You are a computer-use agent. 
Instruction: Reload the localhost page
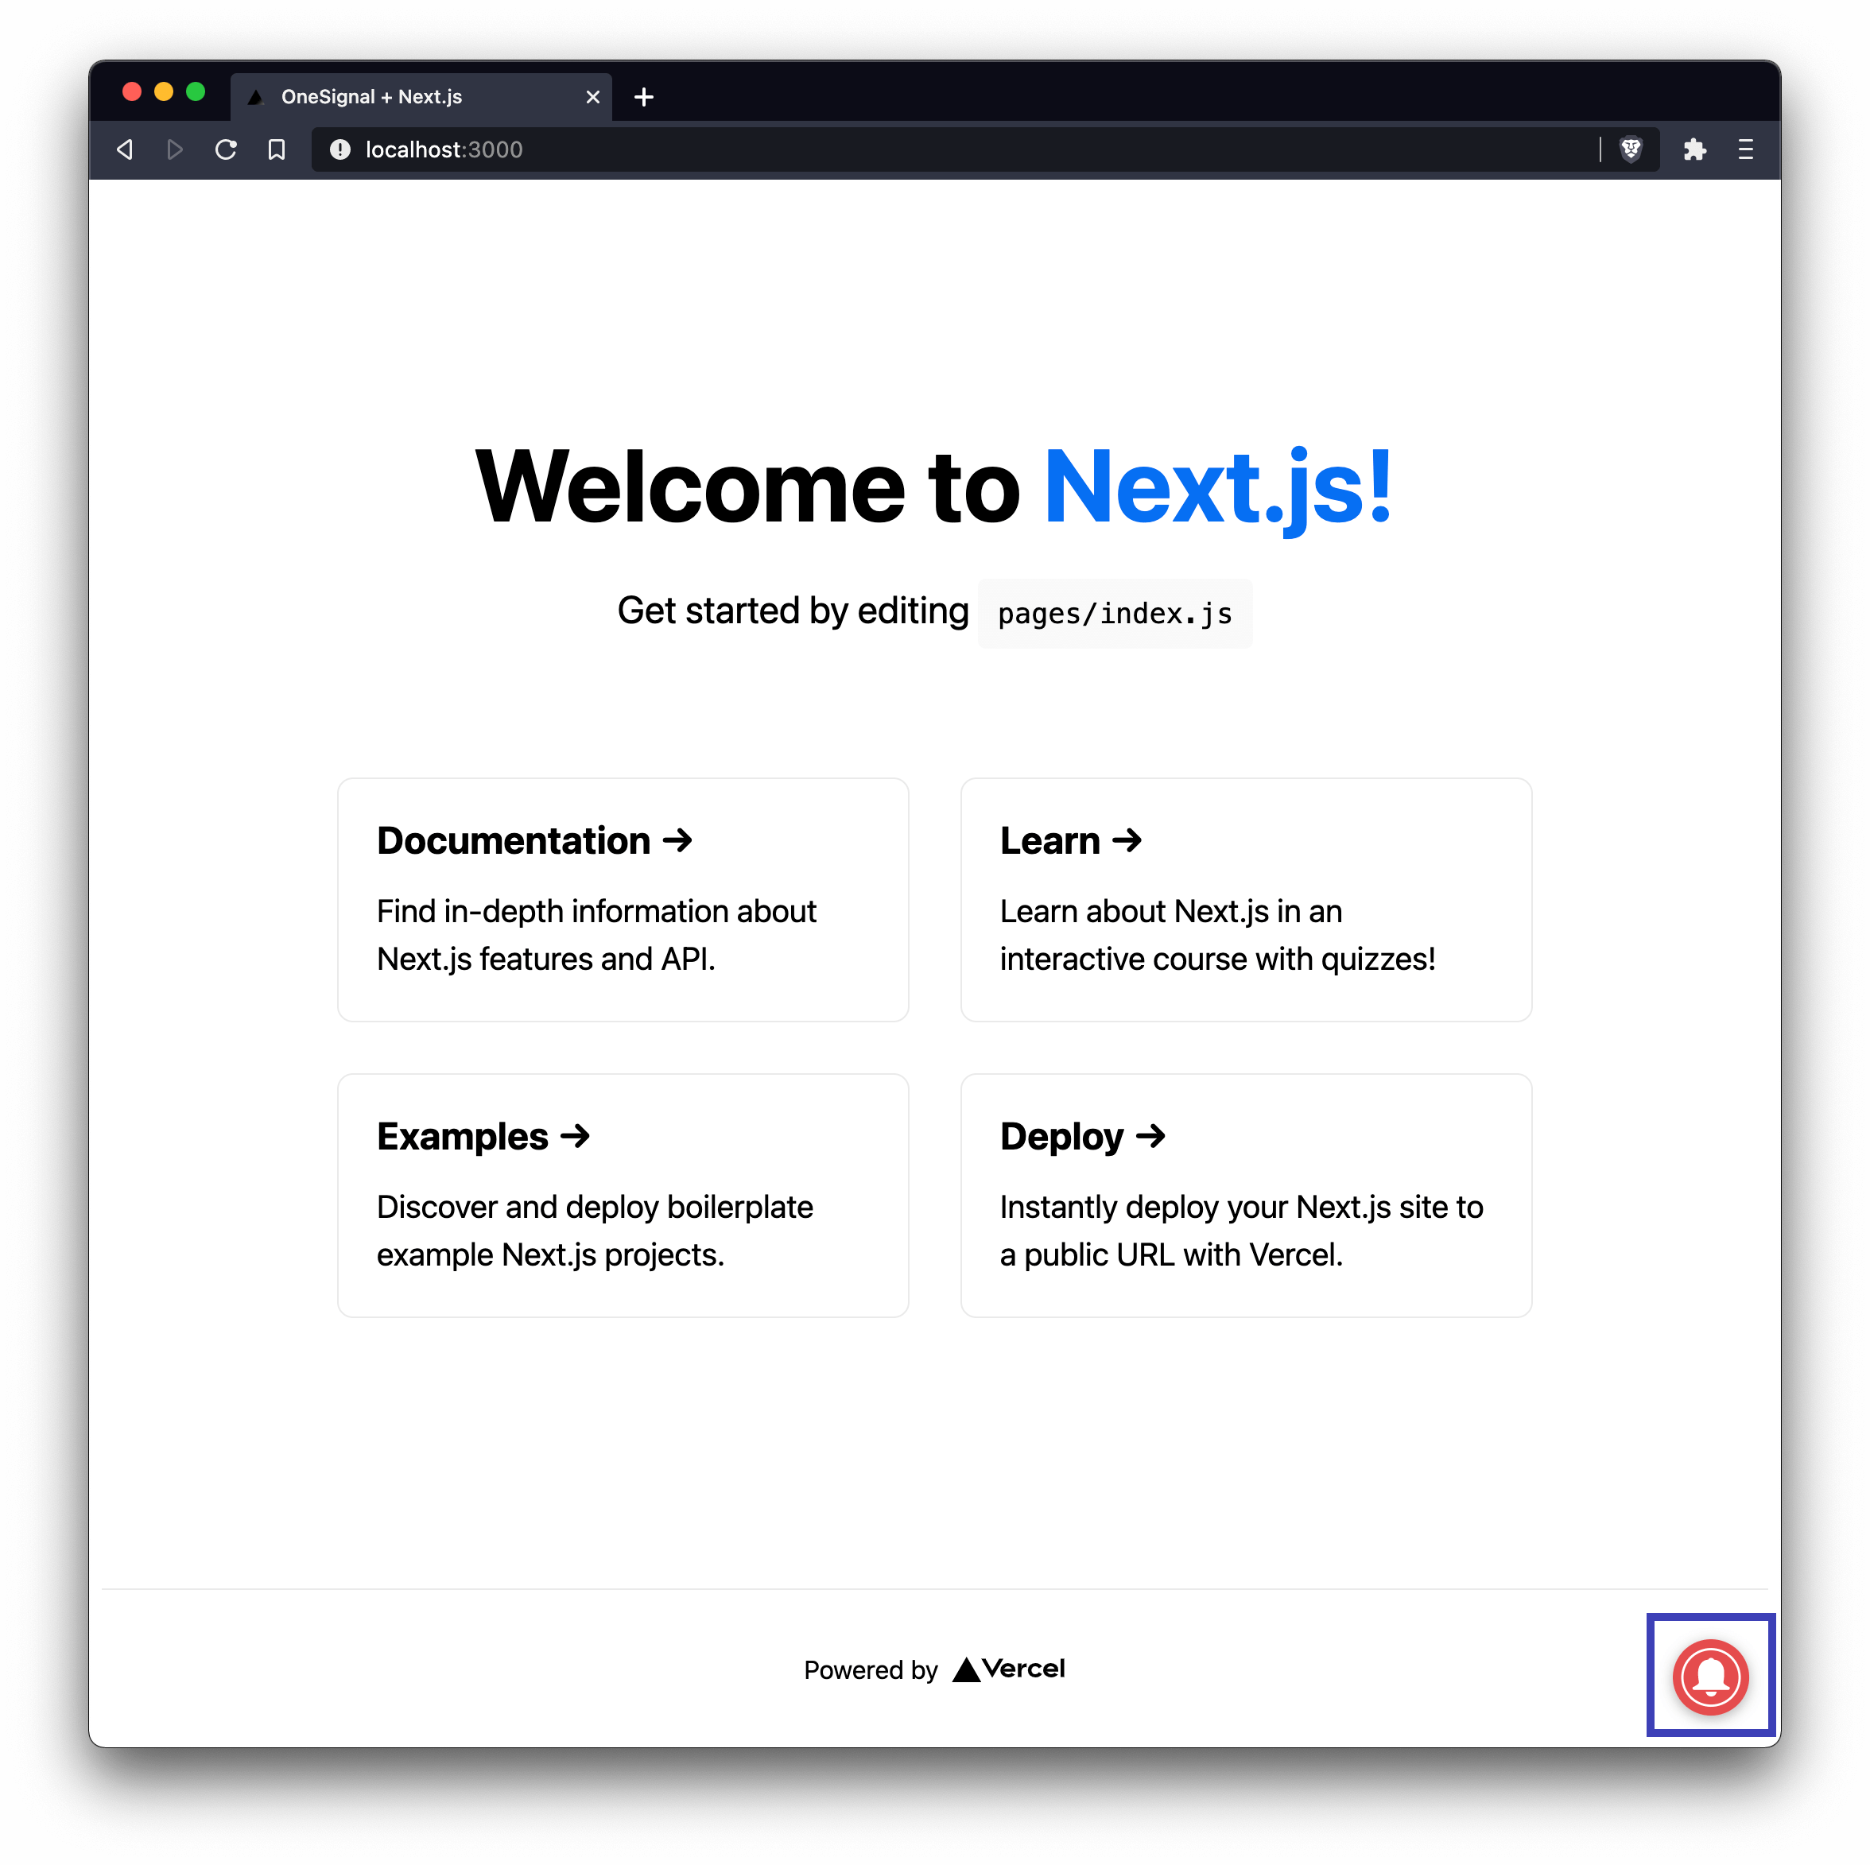pyautogui.click(x=226, y=149)
